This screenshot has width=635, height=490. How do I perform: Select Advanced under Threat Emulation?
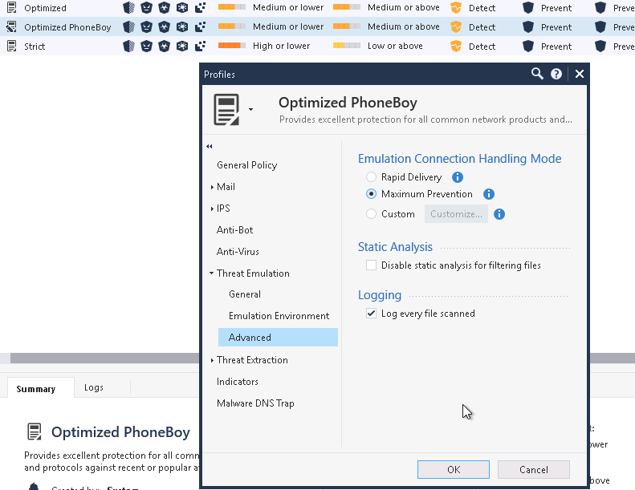(x=278, y=338)
